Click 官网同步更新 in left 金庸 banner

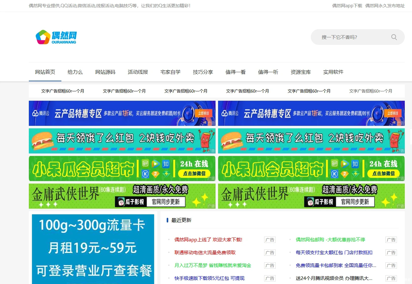166,202
